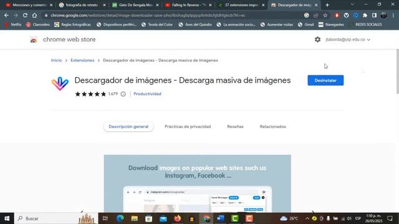Open the Dispositivos periféricos bookmark
The image size is (399, 224).
point(117,25)
